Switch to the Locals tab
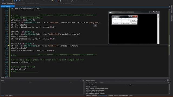The width and height of the screenshot is (173, 97). [6, 95]
